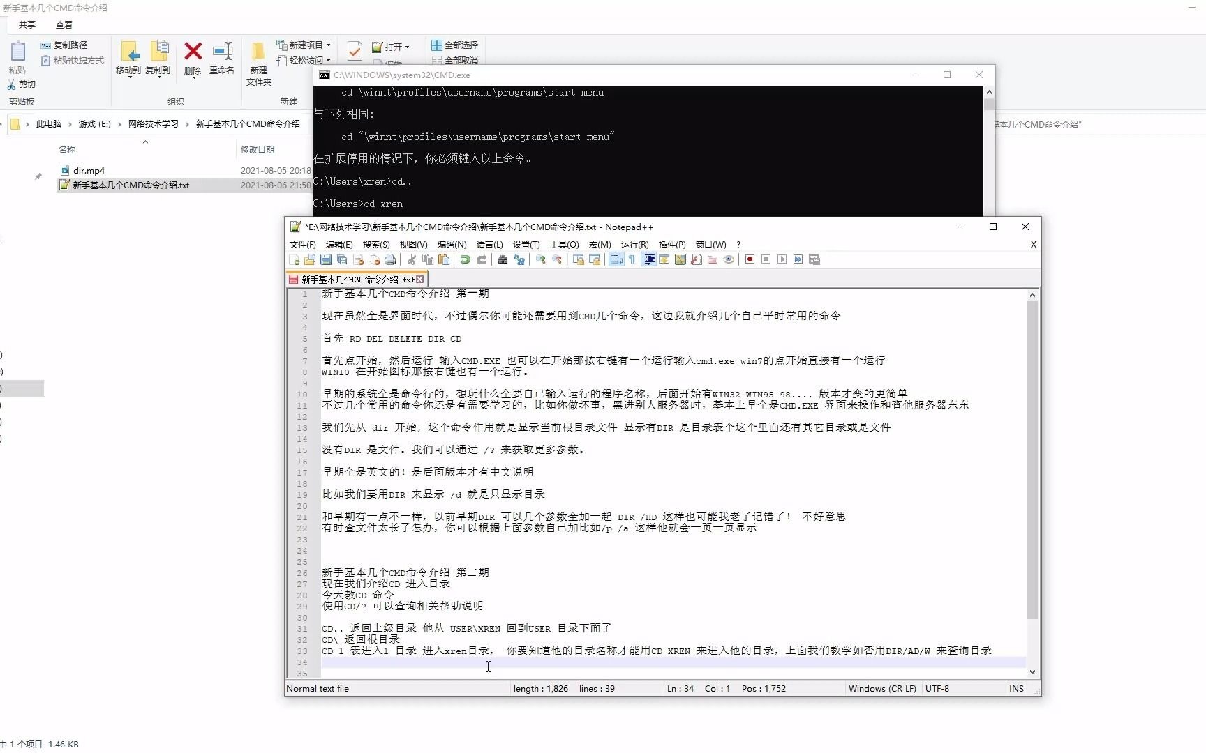Start recording a new macro
This screenshot has height=753, width=1206.
(x=750, y=259)
